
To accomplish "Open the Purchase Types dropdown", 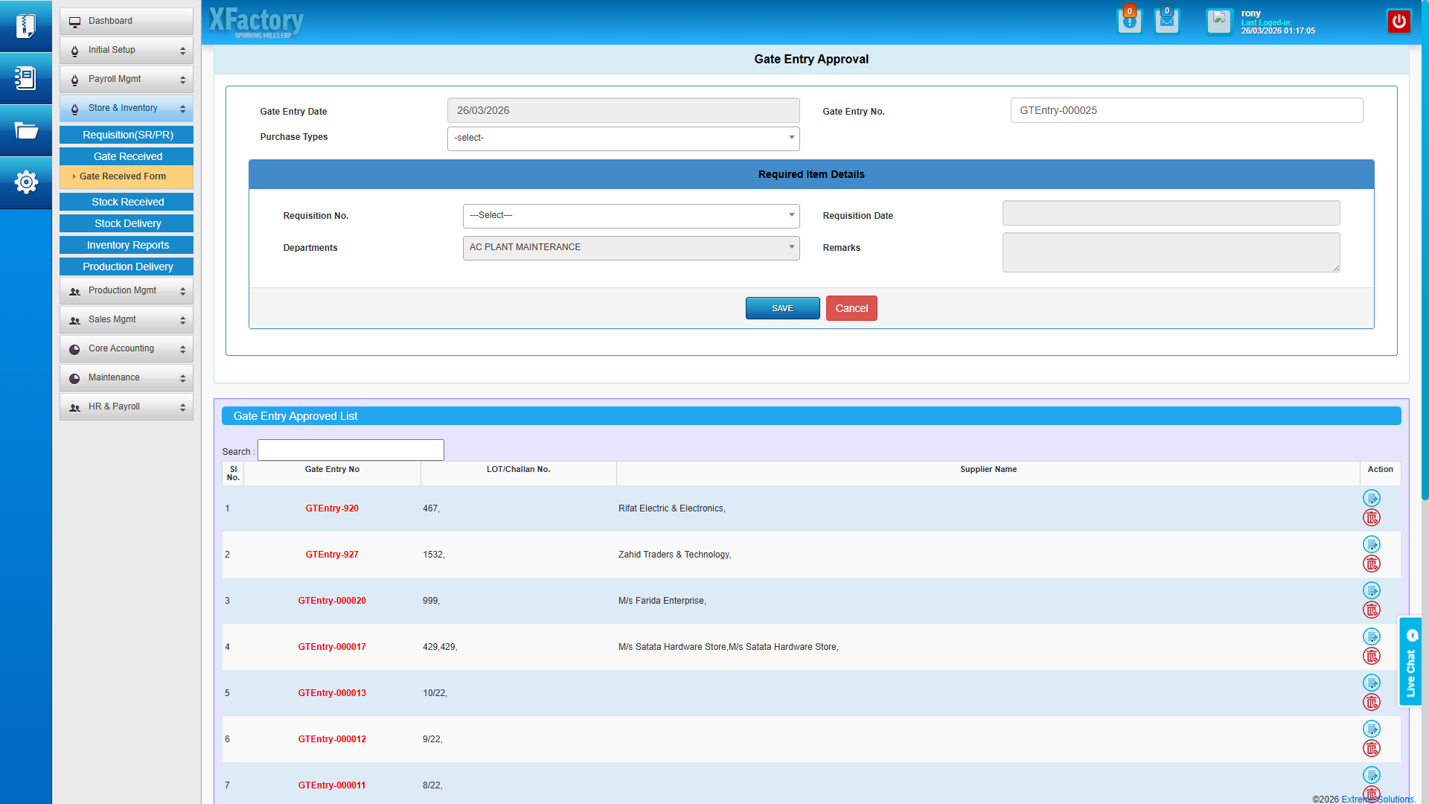I will [x=623, y=138].
